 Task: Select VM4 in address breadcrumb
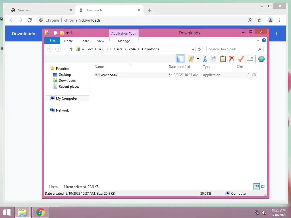point(132,49)
